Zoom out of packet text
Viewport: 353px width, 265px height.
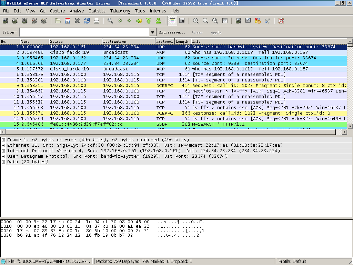pos(205,21)
